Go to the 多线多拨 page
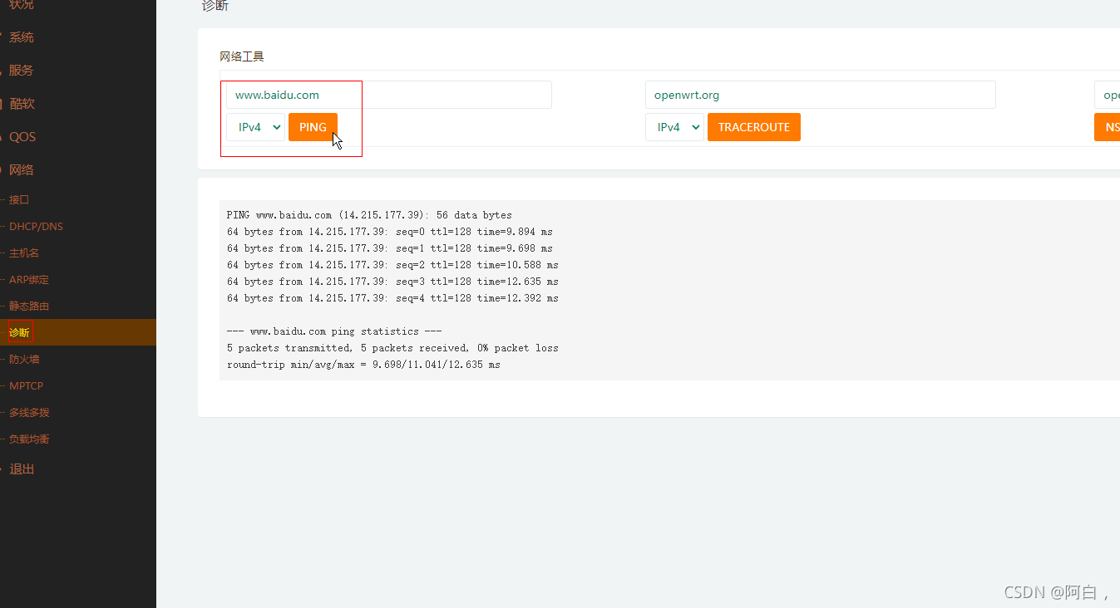 click(x=29, y=413)
